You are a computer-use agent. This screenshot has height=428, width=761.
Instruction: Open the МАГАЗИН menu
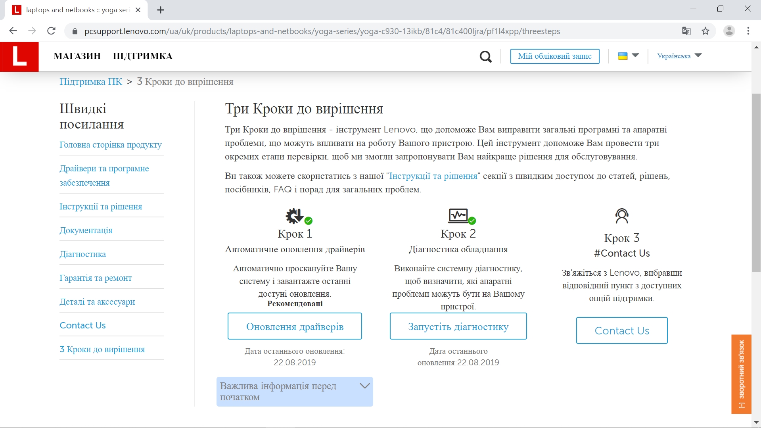pyautogui.click(x=77, y=56)
